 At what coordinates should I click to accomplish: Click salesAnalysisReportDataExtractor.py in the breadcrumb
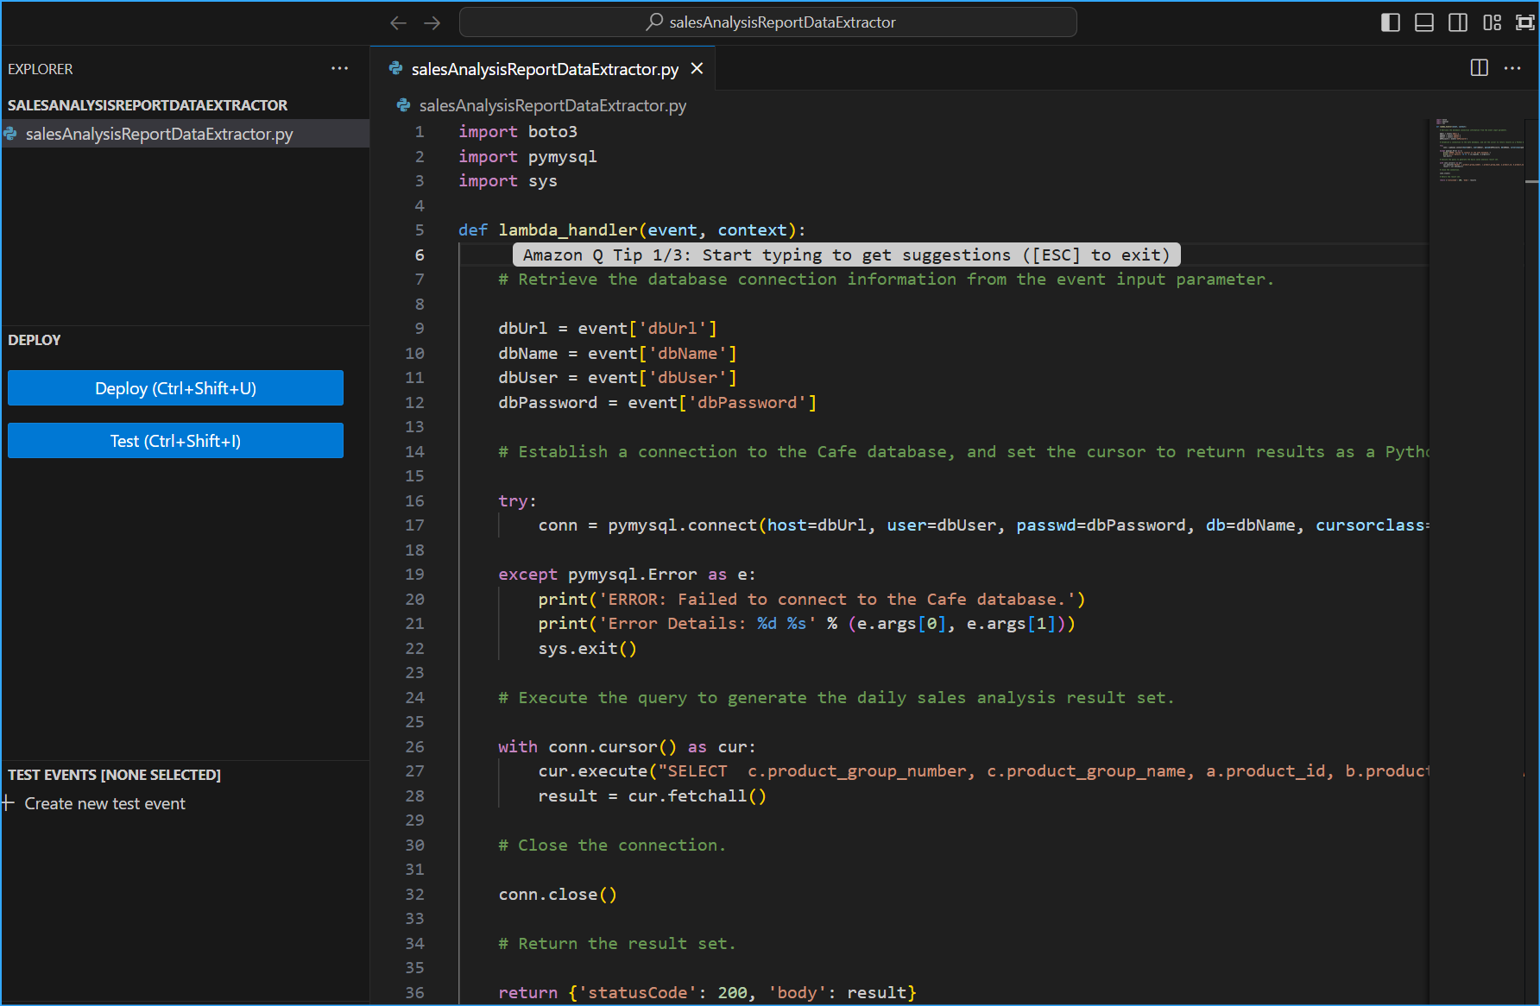[x=552, y=105]
